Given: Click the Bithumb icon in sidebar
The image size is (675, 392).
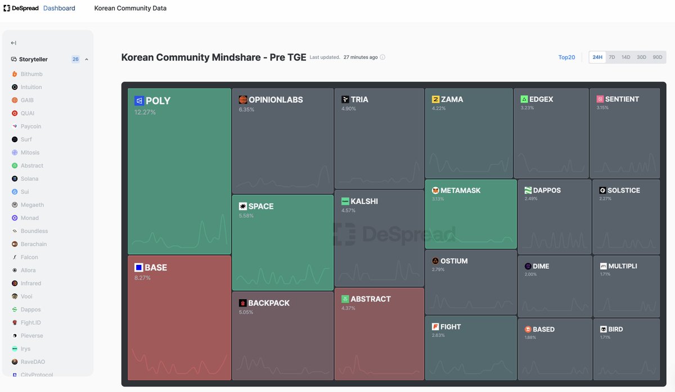Looking at the screenshot, I should pos(15,74).
